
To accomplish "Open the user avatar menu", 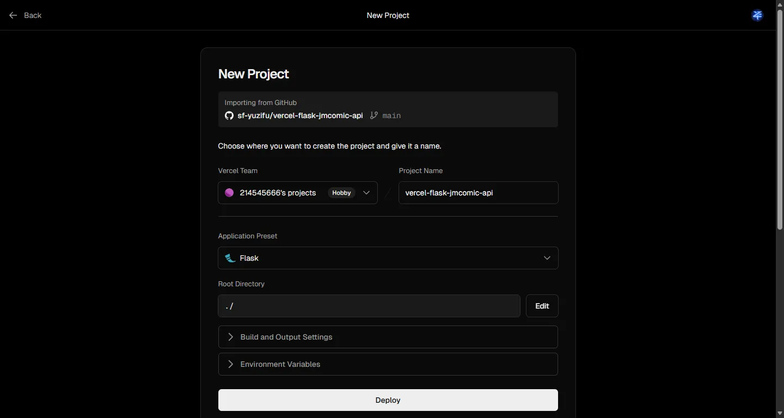I will pos(757,15).
